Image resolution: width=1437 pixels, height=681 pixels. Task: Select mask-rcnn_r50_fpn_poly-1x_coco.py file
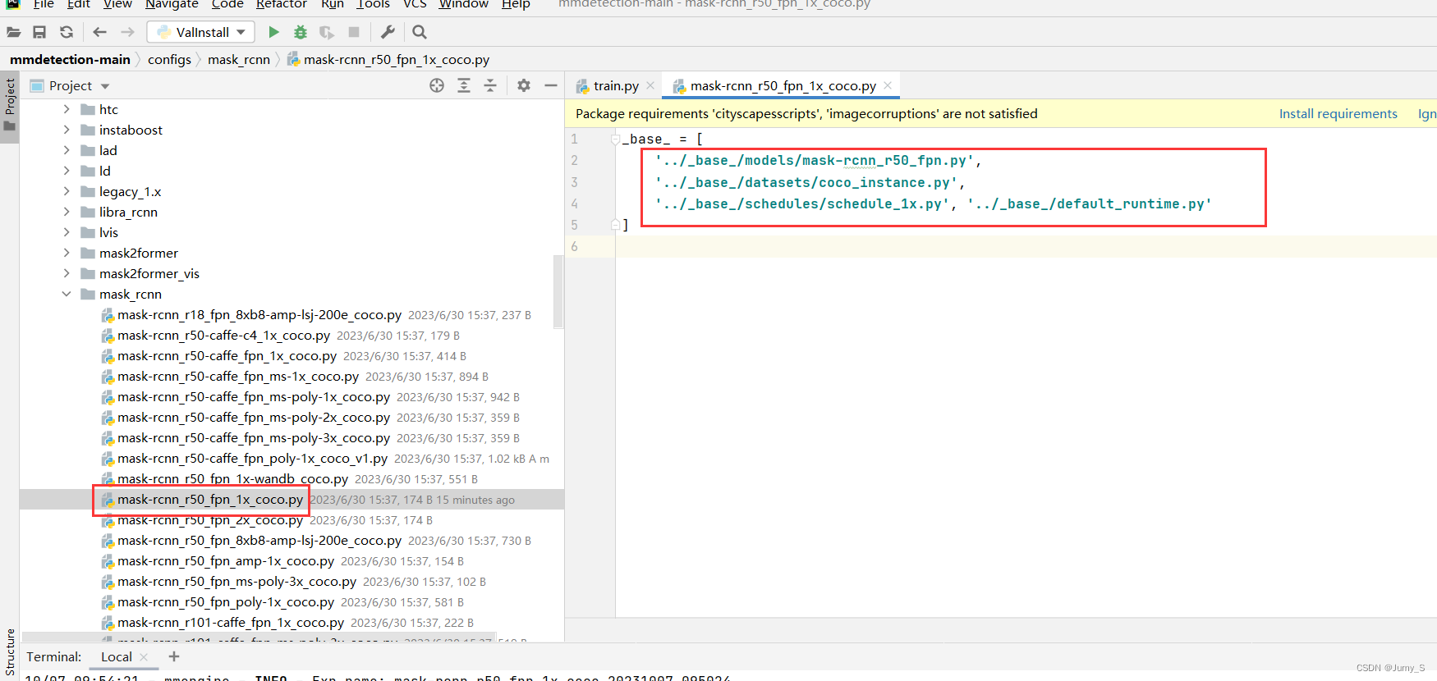coord(226,601)
